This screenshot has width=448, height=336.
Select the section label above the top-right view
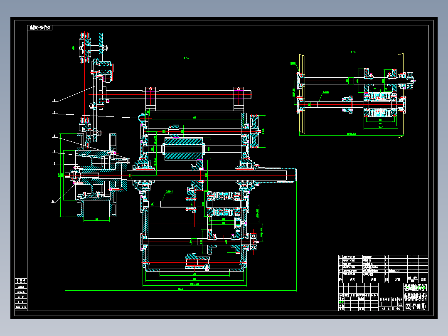(x=353, y=52)
